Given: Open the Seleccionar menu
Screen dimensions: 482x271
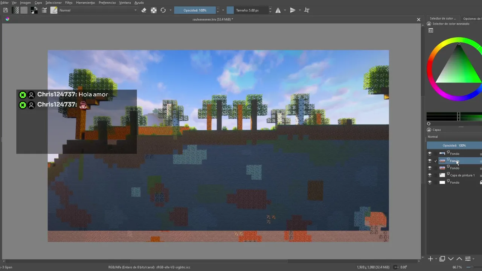Looking at the screenshot, I should pos(53,3).
